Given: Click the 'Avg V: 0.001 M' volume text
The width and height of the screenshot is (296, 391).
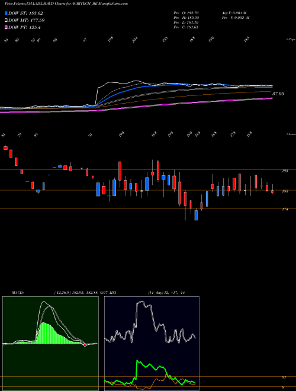Looking at the screenshot, I should [234, 12].
